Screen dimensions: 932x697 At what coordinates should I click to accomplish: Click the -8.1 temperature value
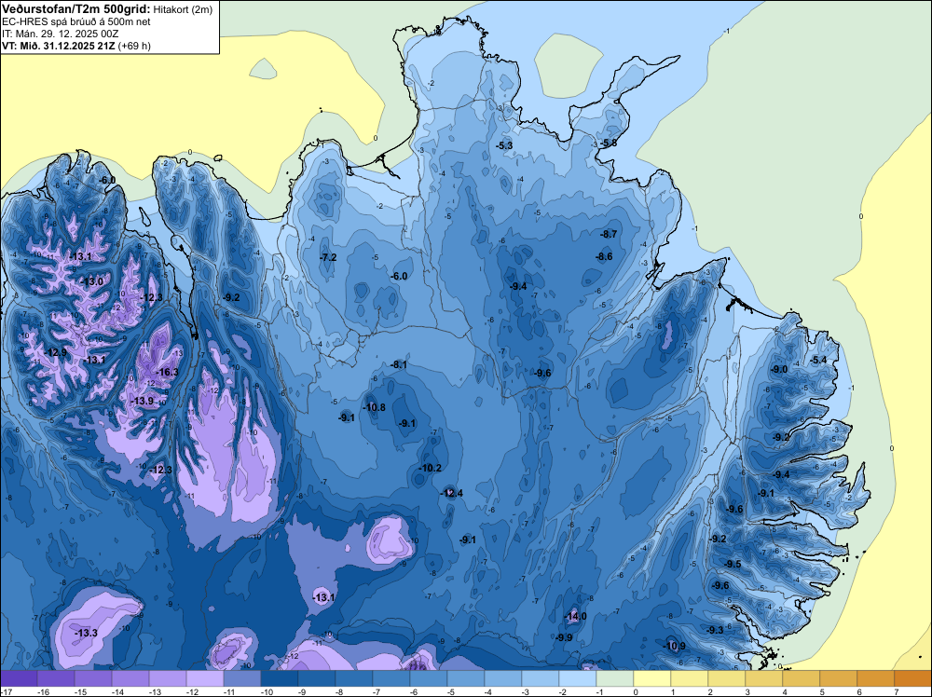[x=399, y=365]
